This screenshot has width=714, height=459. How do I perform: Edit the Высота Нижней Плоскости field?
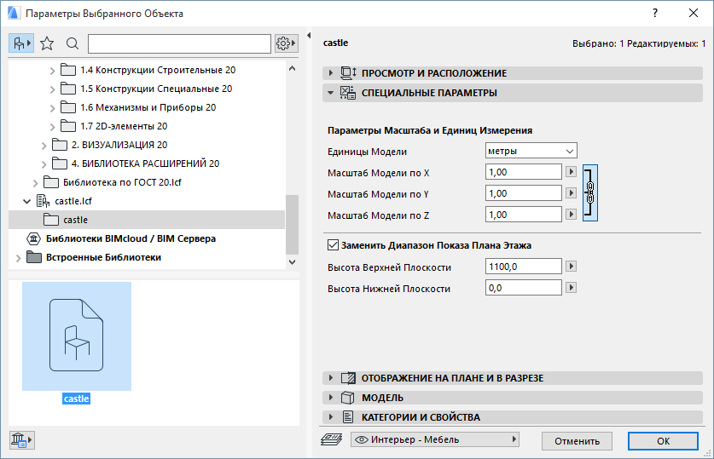click(x=524, y=288)
